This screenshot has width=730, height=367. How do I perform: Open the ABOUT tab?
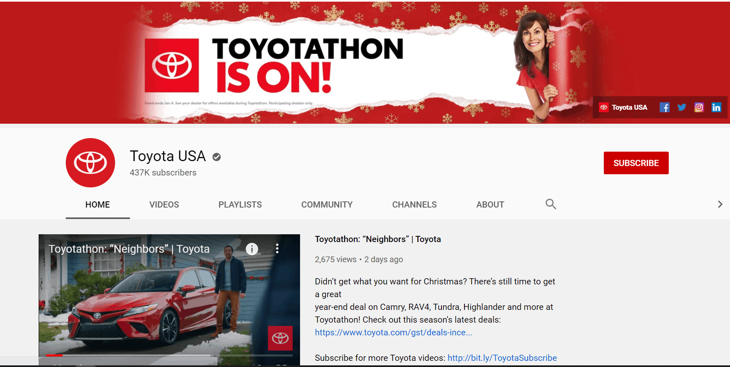coord(490,205)
